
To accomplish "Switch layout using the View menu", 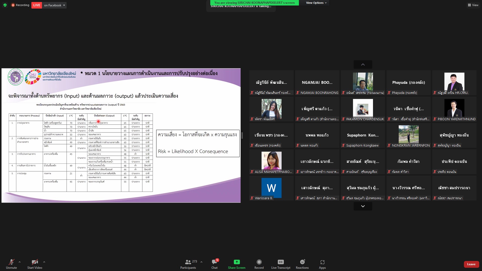I will [x=473, y=5].
